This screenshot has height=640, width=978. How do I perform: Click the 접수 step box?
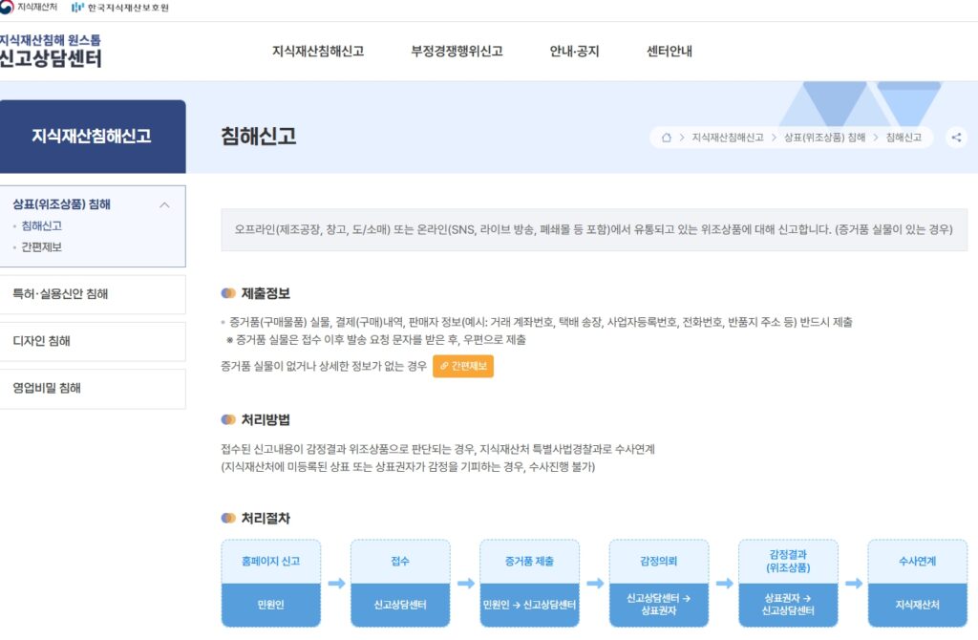tap(400, 583)
